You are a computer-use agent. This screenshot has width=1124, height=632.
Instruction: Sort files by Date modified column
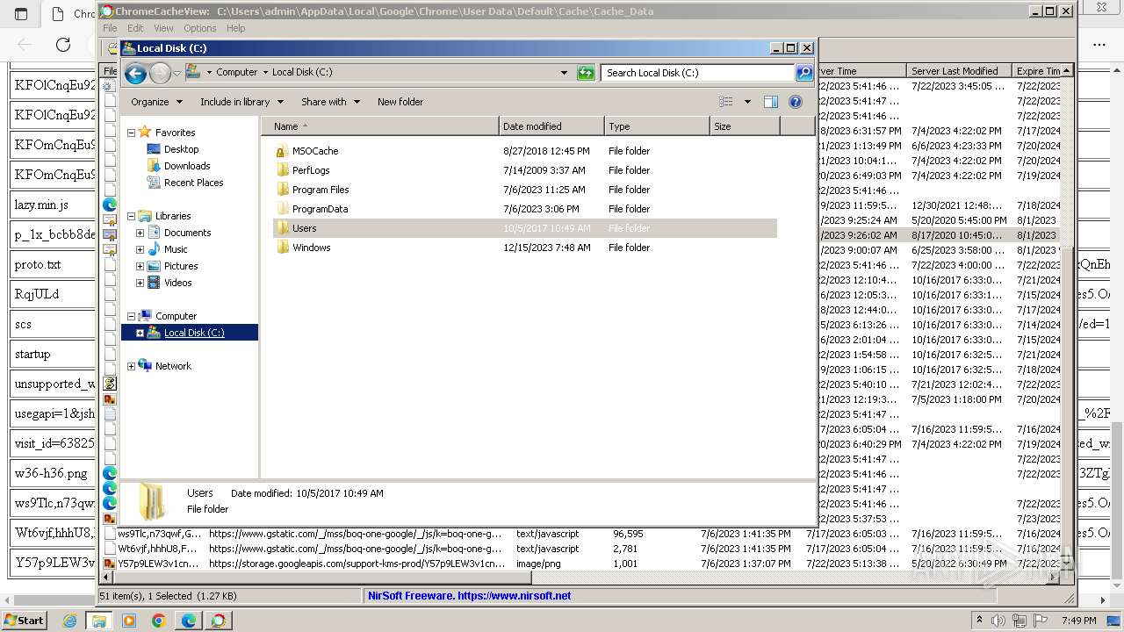point(551,126)
